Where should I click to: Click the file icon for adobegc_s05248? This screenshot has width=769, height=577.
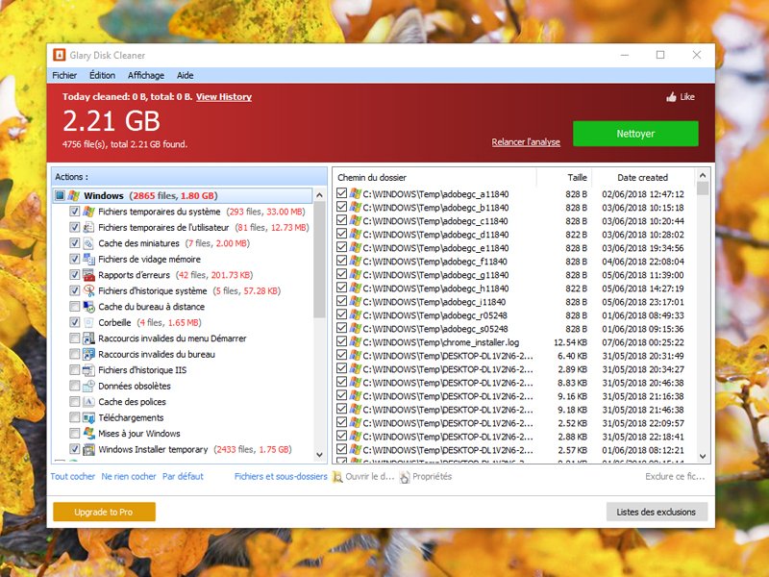[355, 329]
